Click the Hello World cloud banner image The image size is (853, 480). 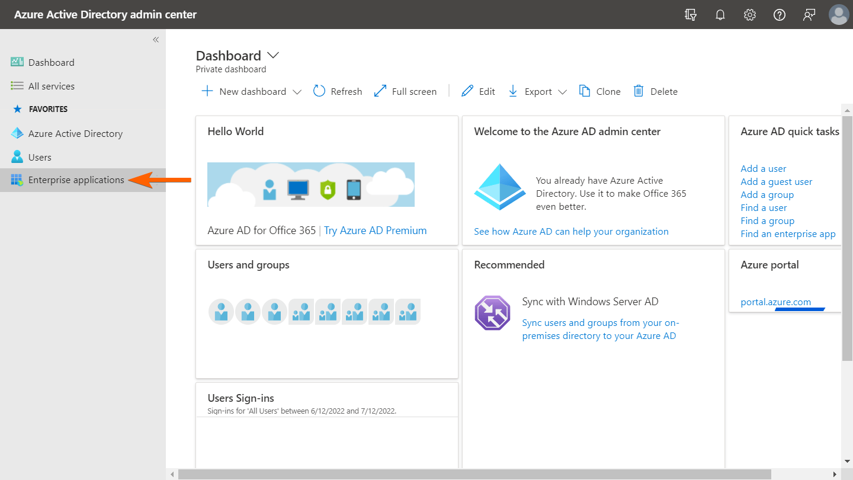pos(311,184)
